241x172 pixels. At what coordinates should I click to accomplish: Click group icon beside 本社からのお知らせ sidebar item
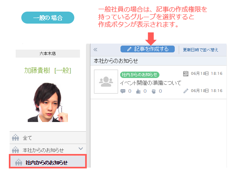16,150
